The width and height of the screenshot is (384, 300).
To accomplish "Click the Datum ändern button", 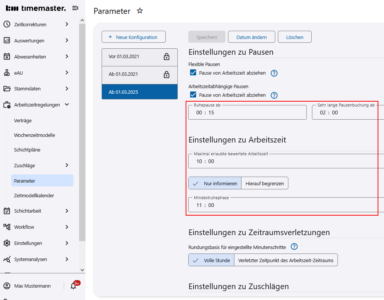I will (x=251, y=37).
